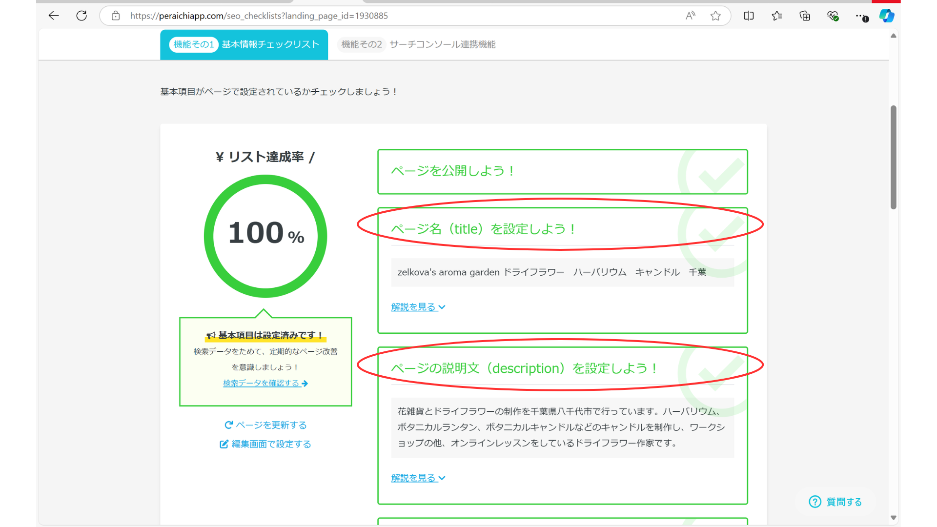Viewport: 937px width, 527px height.
Task: Click the 100% achievement progress ring
Action: [x=265, y=236]
